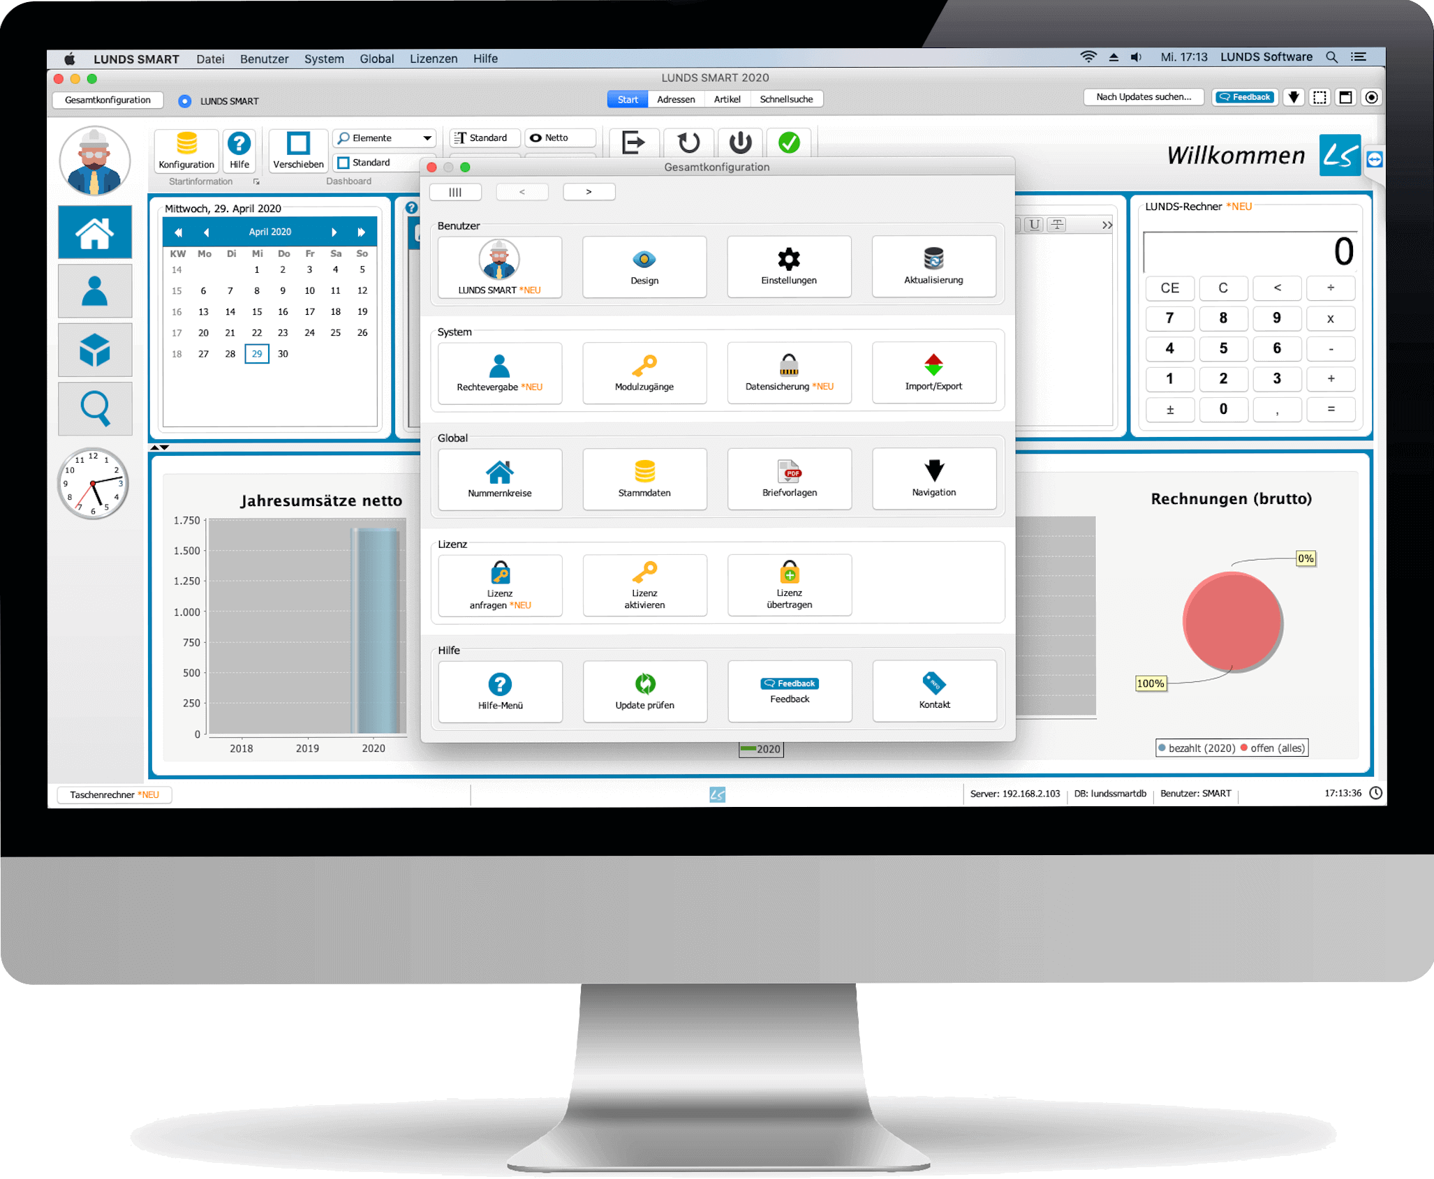Open Einstellungen gear in Gesamtkonfiguration
1434x1179 pixels.
pyautogui.click(x=789, y=267)
